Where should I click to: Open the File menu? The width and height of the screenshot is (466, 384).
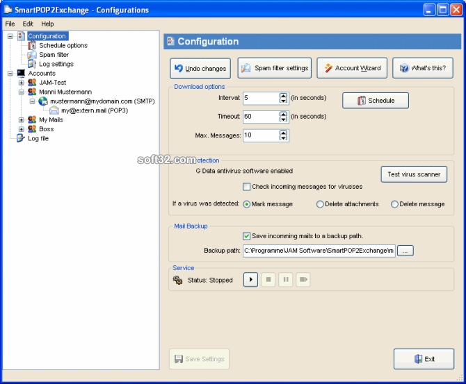pyautogui.click(x=10, y=24)
